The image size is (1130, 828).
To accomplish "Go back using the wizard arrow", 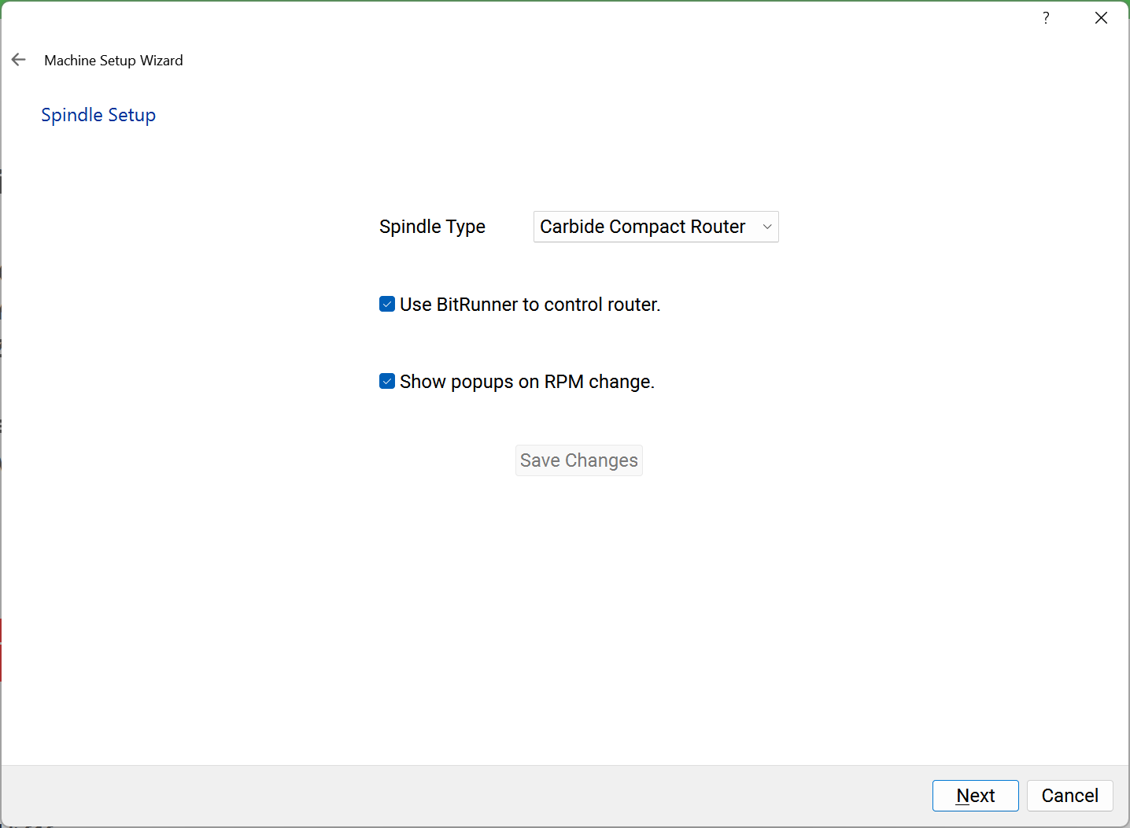I will pyautogui.click(x=19, y=60).
